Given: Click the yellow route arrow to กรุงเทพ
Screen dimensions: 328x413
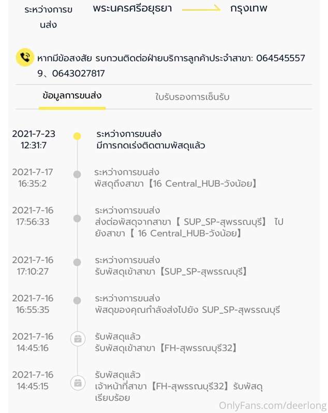Looking at the screenshot, I should (202, 9).
